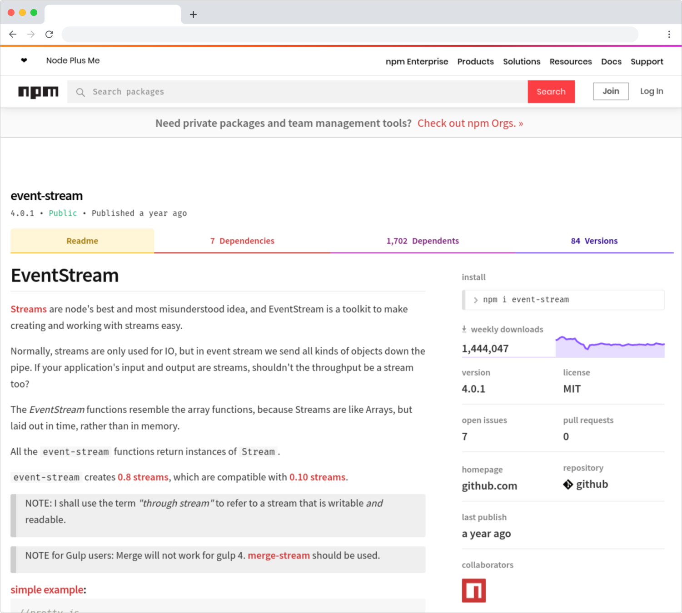The image size is (682, 613).
Task: Click the green Public label
Action: [63, 213]
